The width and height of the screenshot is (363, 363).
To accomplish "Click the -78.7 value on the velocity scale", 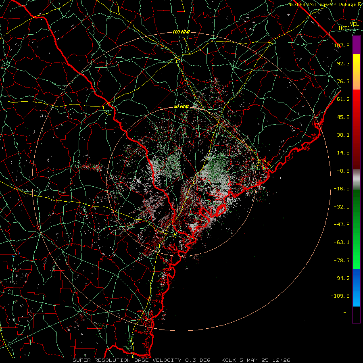I will (x=342, y=261).
